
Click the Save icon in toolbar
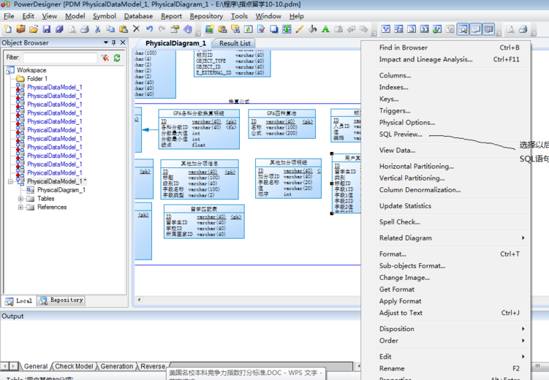click(x=46, y=29)
